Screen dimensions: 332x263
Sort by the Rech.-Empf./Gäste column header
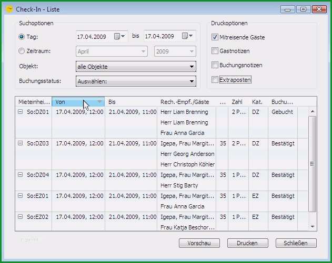[187, 102]
